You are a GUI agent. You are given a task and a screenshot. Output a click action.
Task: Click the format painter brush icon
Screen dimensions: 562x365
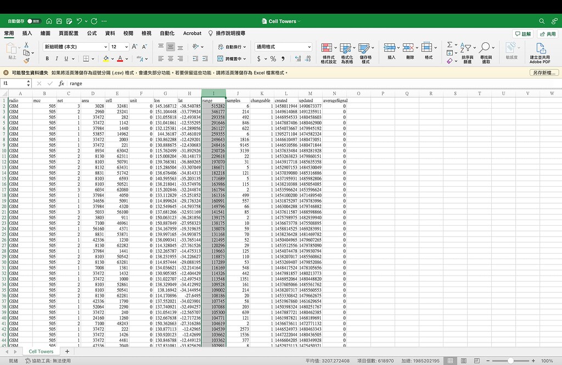[x=26, y=59]
